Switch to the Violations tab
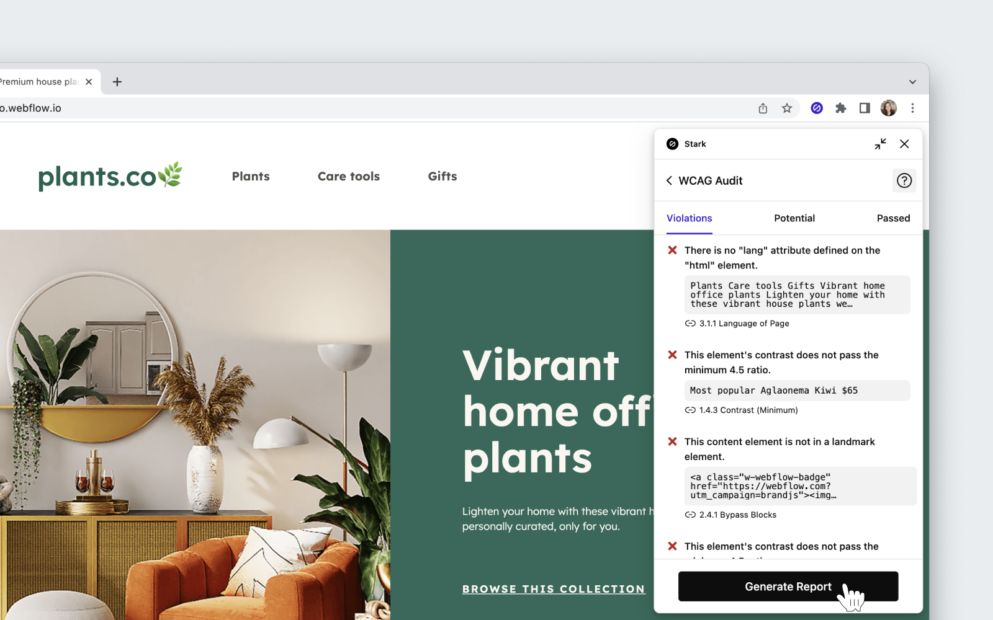This screenshot has width=993, height=620. coord(689,218)
